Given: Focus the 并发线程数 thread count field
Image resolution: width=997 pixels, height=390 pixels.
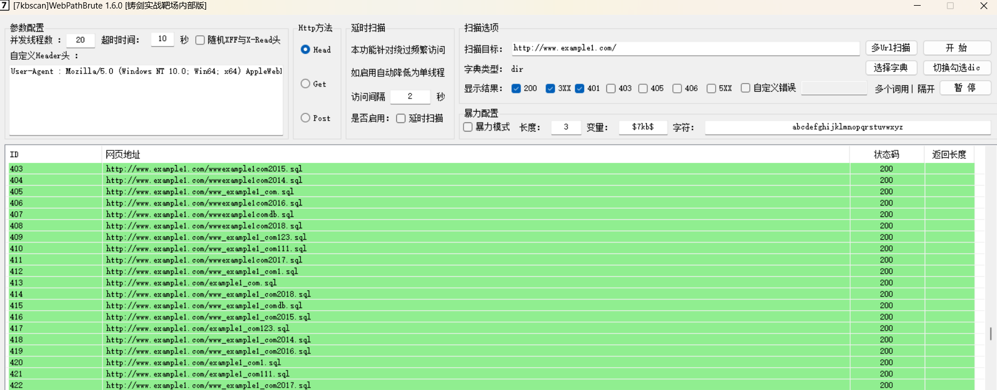Looking at the screenshot, I should pyautogui.click(x=80, y=40).
